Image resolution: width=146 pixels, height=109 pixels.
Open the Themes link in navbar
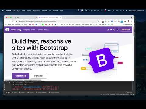[40, 30]
